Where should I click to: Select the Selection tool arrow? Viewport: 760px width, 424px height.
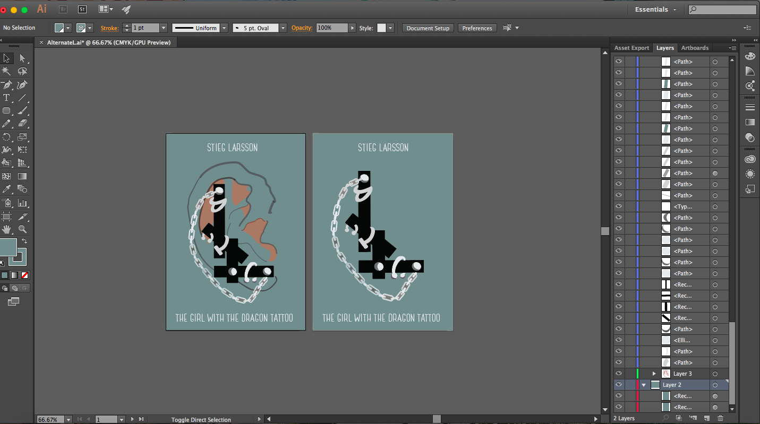pyautogui.click(x=7, y=58)
